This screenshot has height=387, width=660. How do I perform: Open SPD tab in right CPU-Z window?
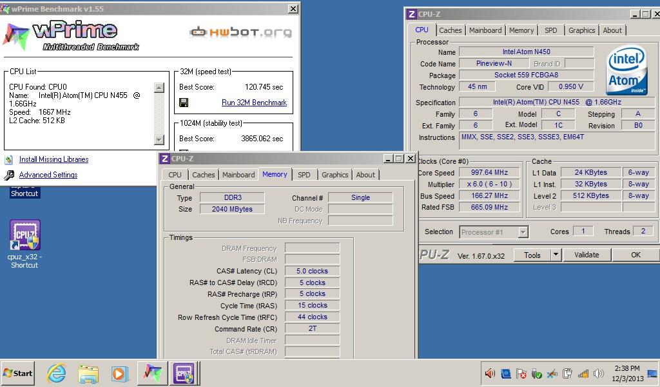[550, 30]
